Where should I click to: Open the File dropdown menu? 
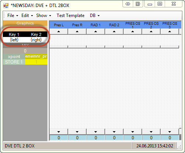tap(13, 16)
